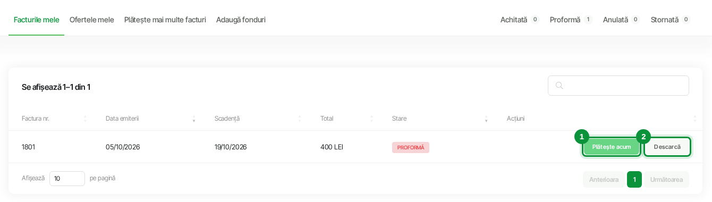Filter invoices by Anulată status
The width and height of the screenshot is (712, 202).
click(x=621, y=20)
